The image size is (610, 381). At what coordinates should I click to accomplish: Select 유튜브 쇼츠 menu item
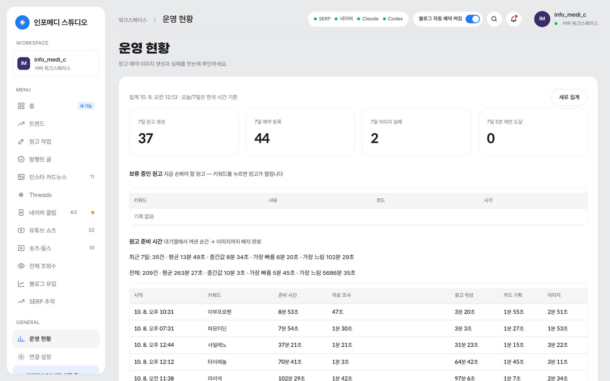click(56, 230)
